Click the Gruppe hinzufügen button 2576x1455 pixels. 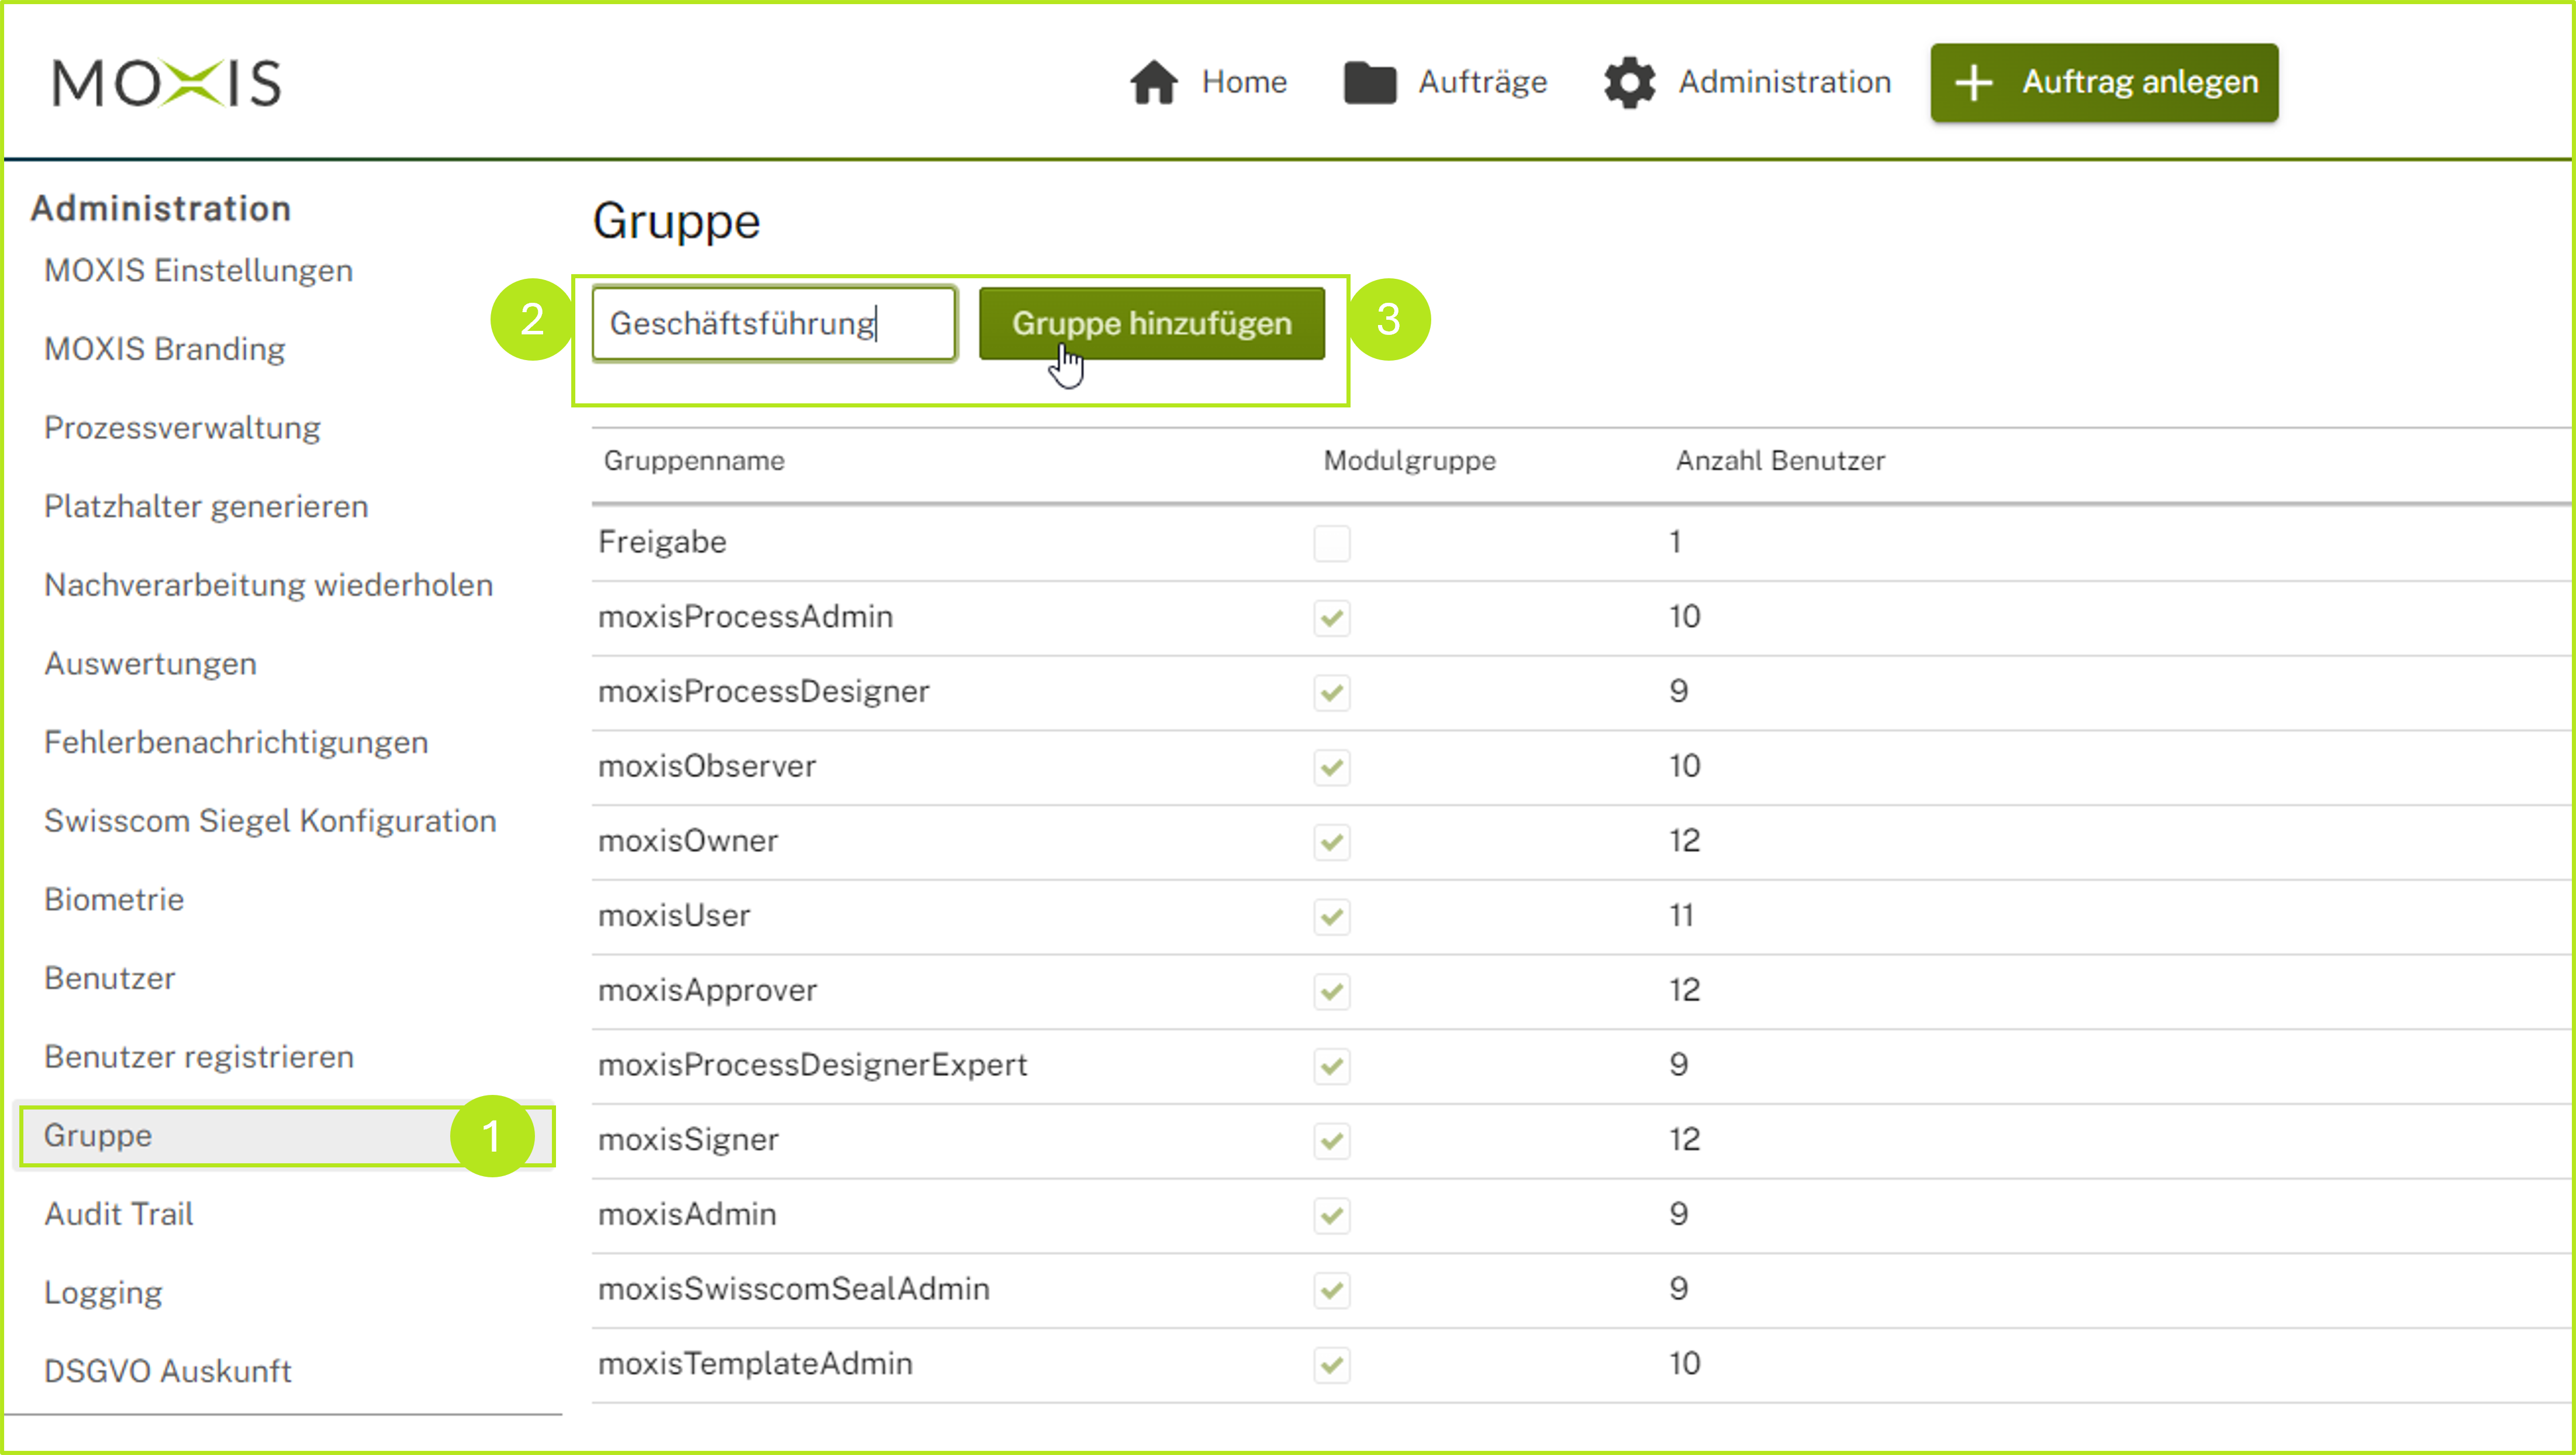click(1152, 323)
